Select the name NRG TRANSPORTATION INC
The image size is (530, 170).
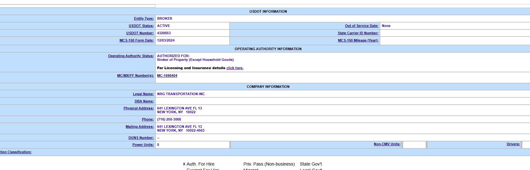(181, 94)
